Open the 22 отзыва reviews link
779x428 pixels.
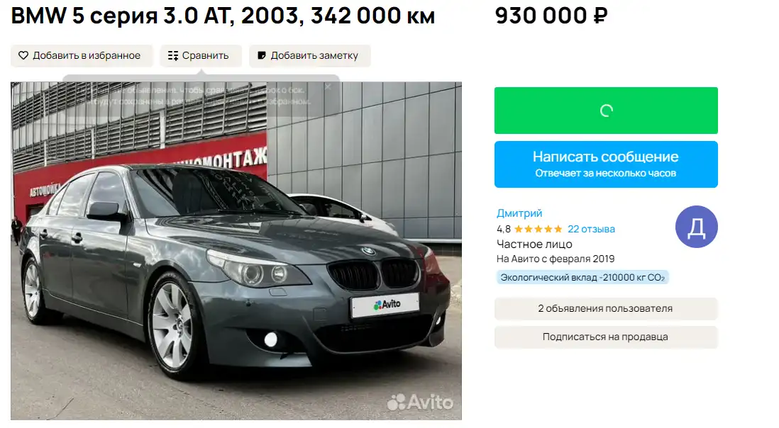coord(591,229)
